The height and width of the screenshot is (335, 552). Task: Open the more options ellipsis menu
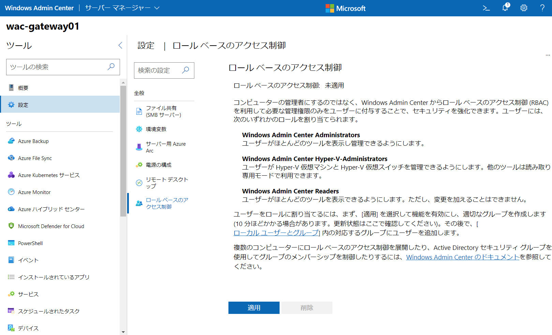(548, 54)
